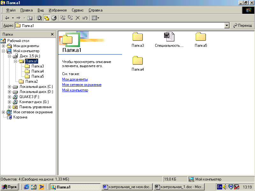
Task: Click inside the Address field showing Папка1
Action: click(120, 25)
